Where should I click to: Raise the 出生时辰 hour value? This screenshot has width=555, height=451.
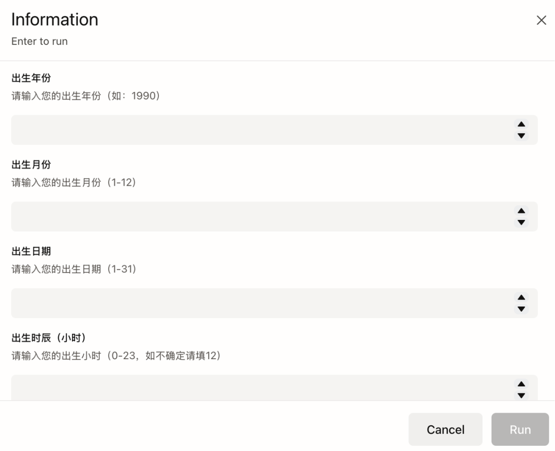click(x=521, y=384)
